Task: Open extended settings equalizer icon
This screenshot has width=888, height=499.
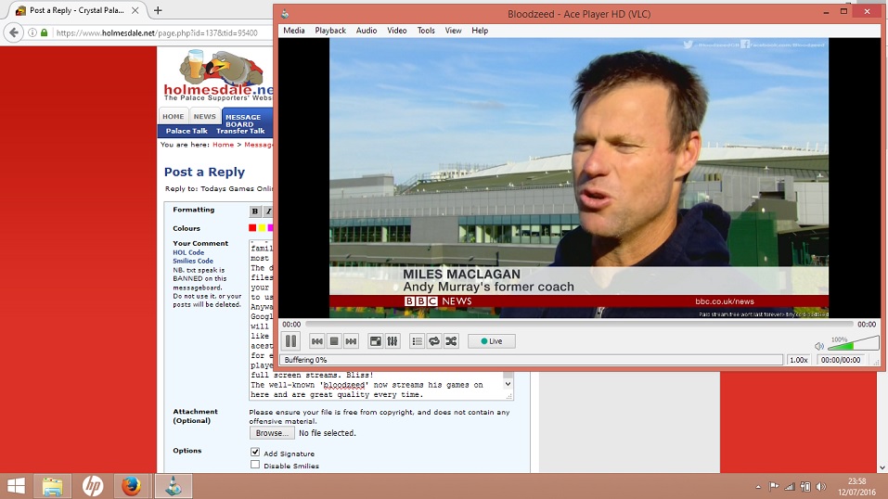Action: pos(393,341)
